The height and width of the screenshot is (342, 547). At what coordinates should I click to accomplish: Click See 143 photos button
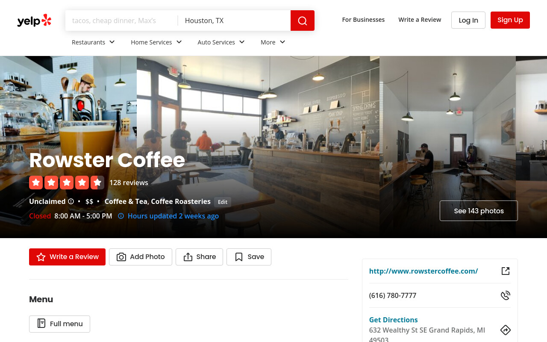click(x=479, y=211)
